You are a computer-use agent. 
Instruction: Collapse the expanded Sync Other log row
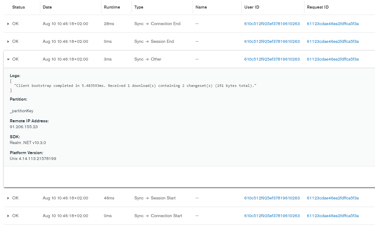[x=8, y=59]
